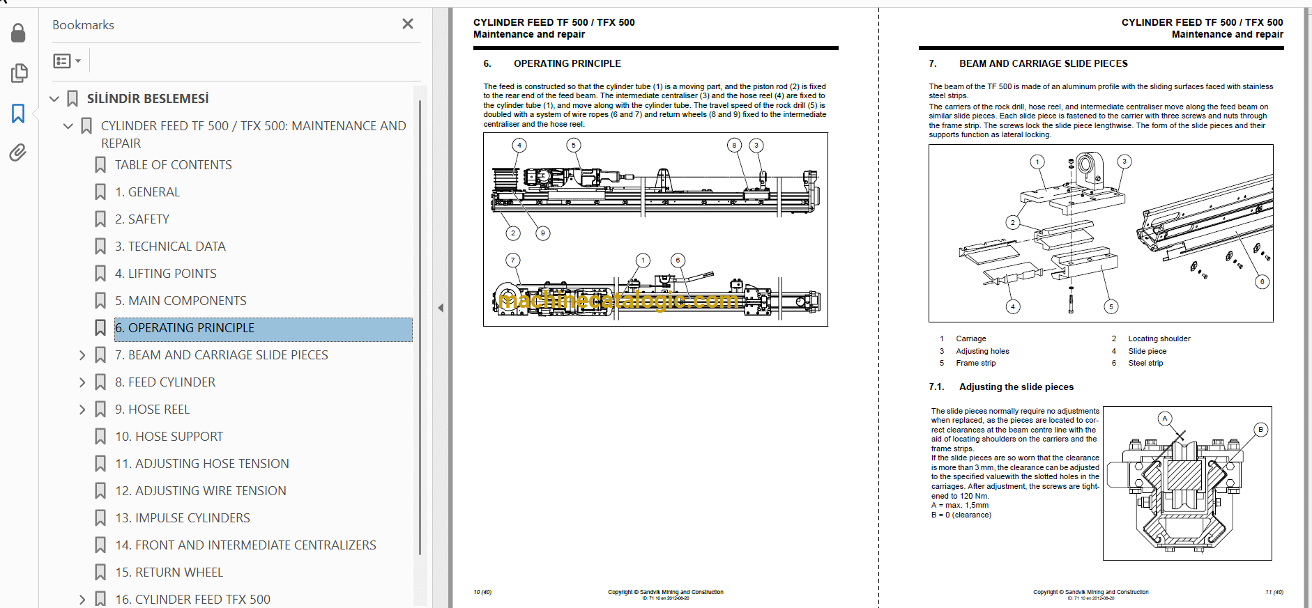Screen dimensions: 1312x608
Task: Click bookmark icon beside 11. ADJUSTING HOSE TENSION
Action: pos(100,464)
